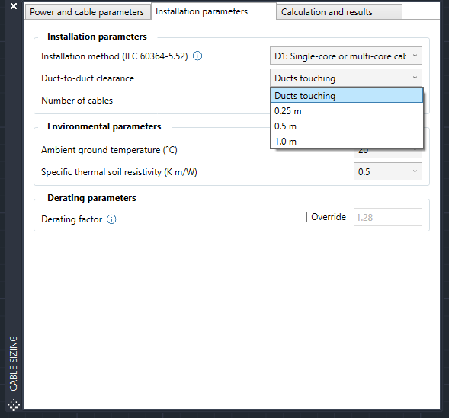
Task: Click the derating factor value field
Action: (x=387, y=217)
